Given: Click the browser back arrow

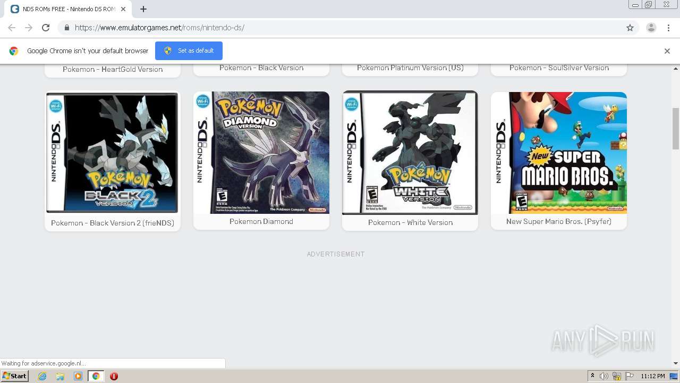Looking at the screenshot, I should [x=12, y=28].
